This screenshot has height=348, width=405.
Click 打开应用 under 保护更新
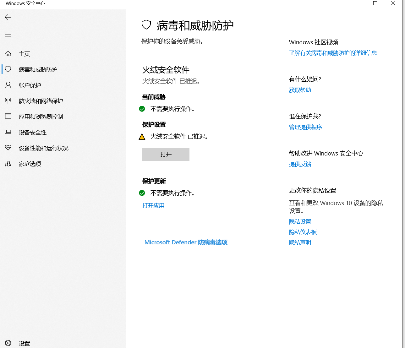[153, 205]
